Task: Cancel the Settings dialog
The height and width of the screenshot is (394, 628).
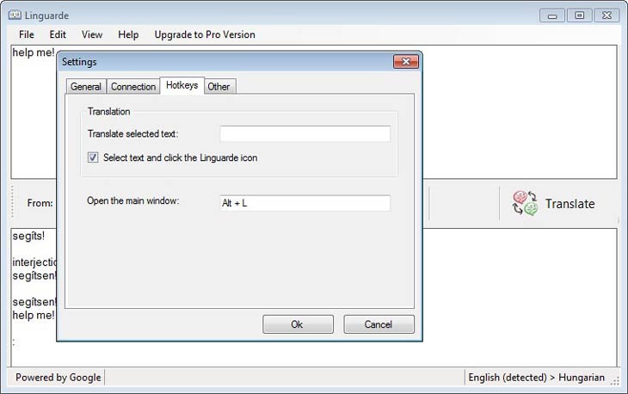Action: click(x=379, y=324)
